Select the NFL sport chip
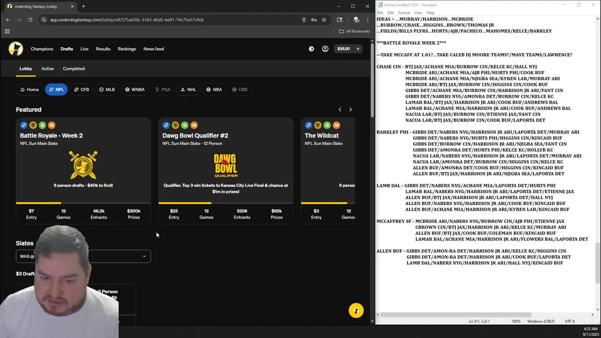601x338 pixels. (x=56, y=89)
